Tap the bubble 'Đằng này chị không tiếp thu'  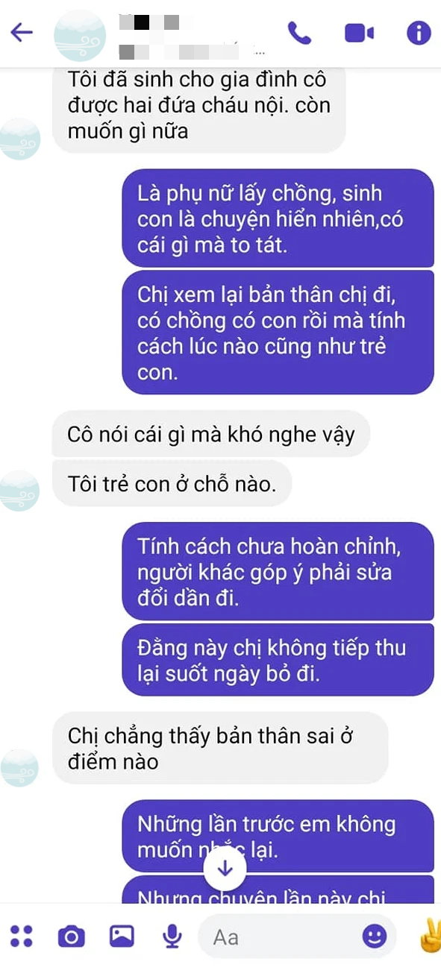click(x=278, y=660)
